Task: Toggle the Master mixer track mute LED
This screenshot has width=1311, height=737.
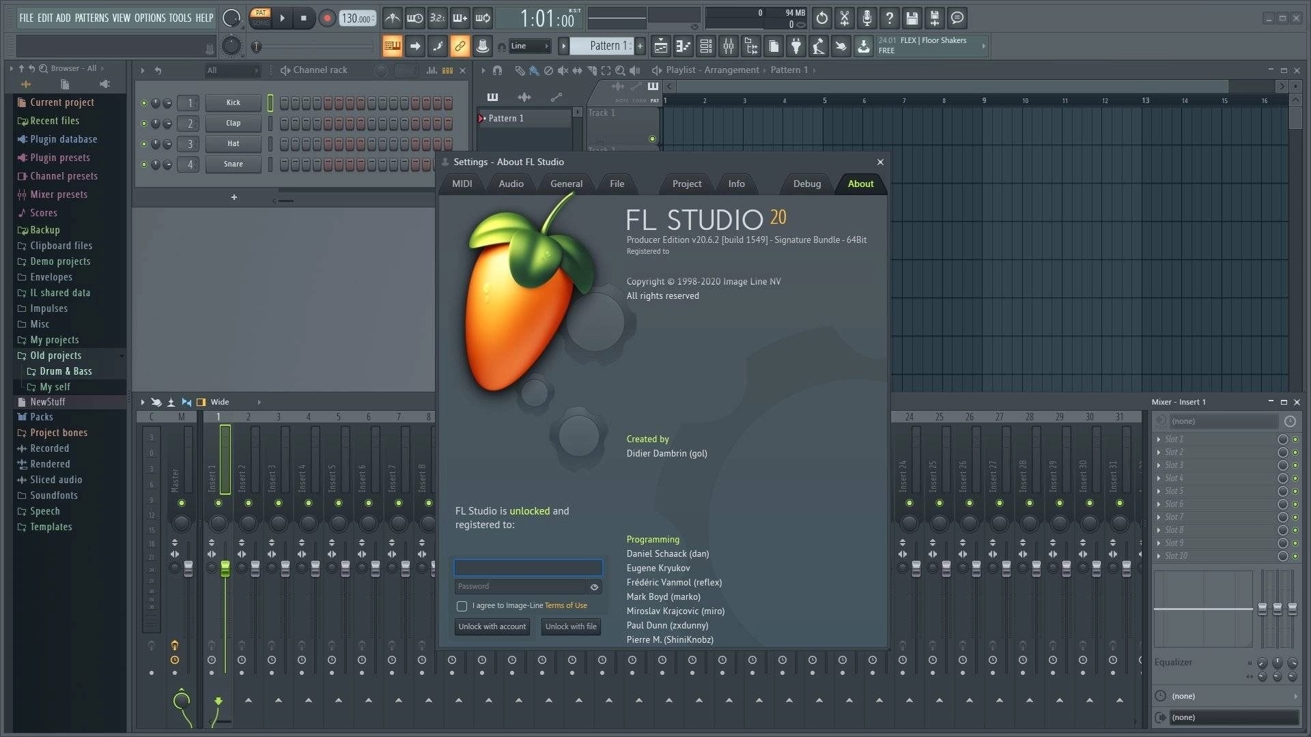Action: tap(181, 503)
